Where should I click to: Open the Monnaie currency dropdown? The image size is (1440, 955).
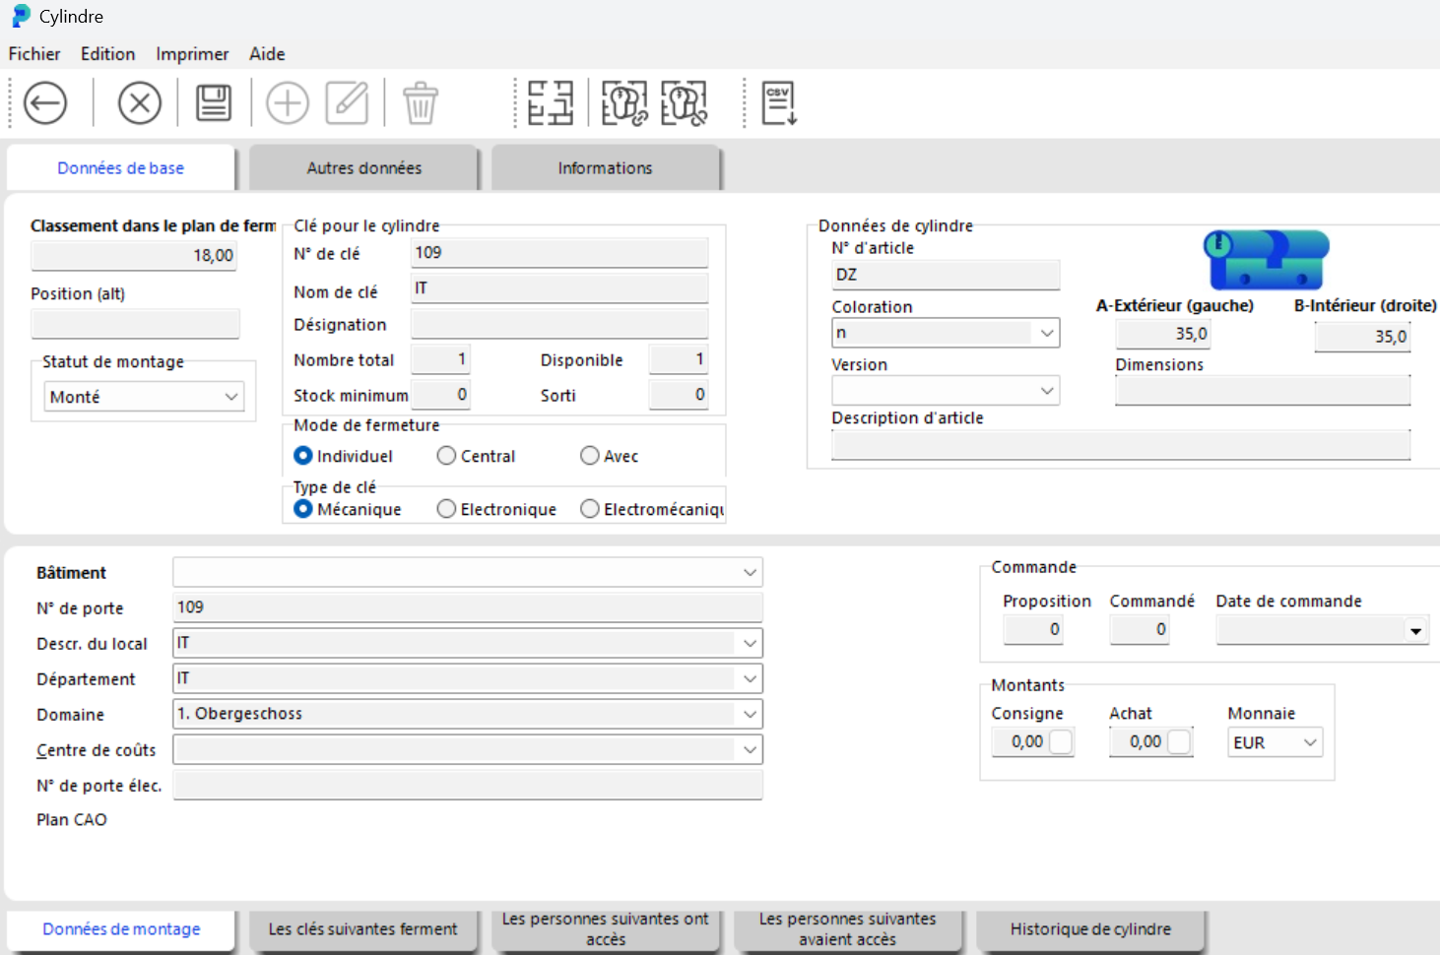point(1276,742)
